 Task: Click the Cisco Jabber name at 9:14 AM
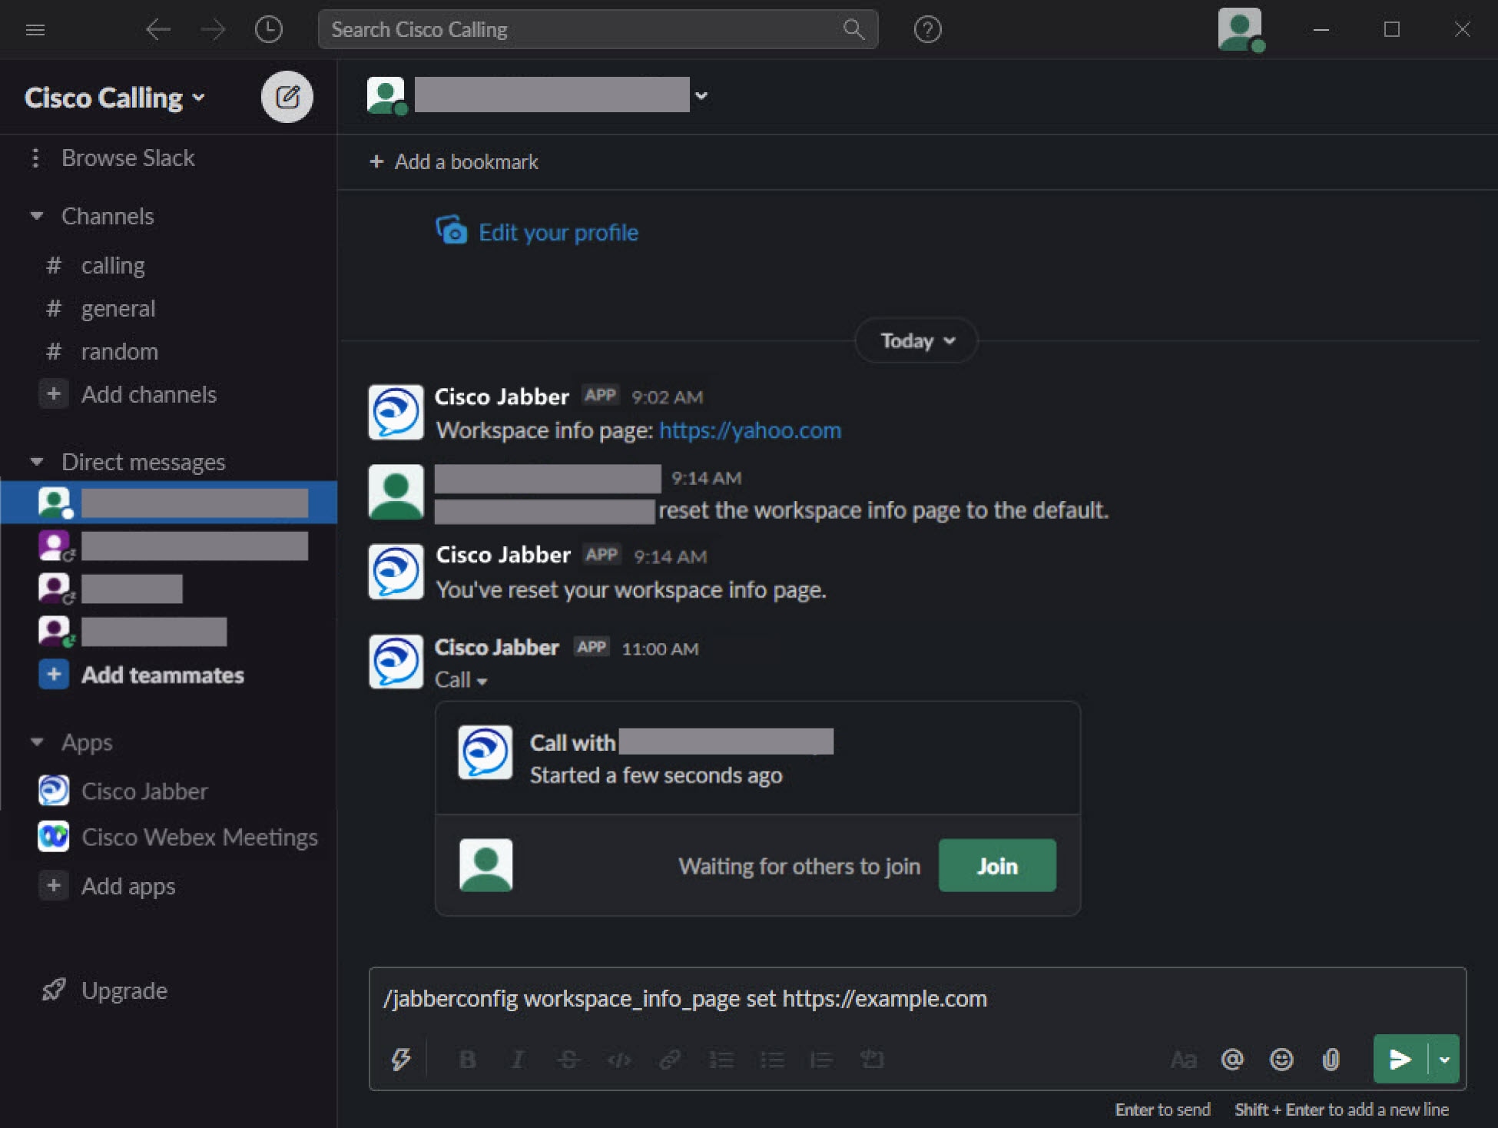point(503,555)
